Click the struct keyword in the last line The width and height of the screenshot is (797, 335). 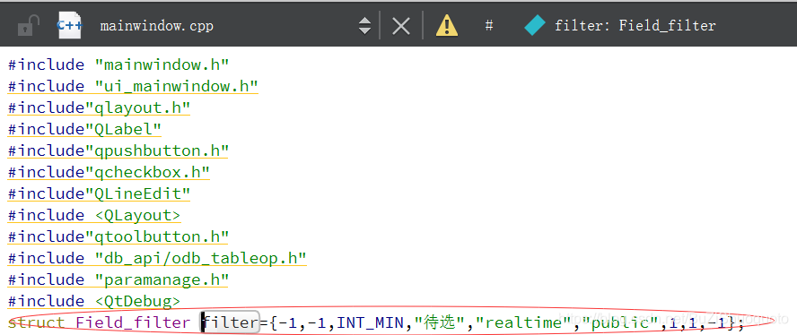(x=37, y=322)
